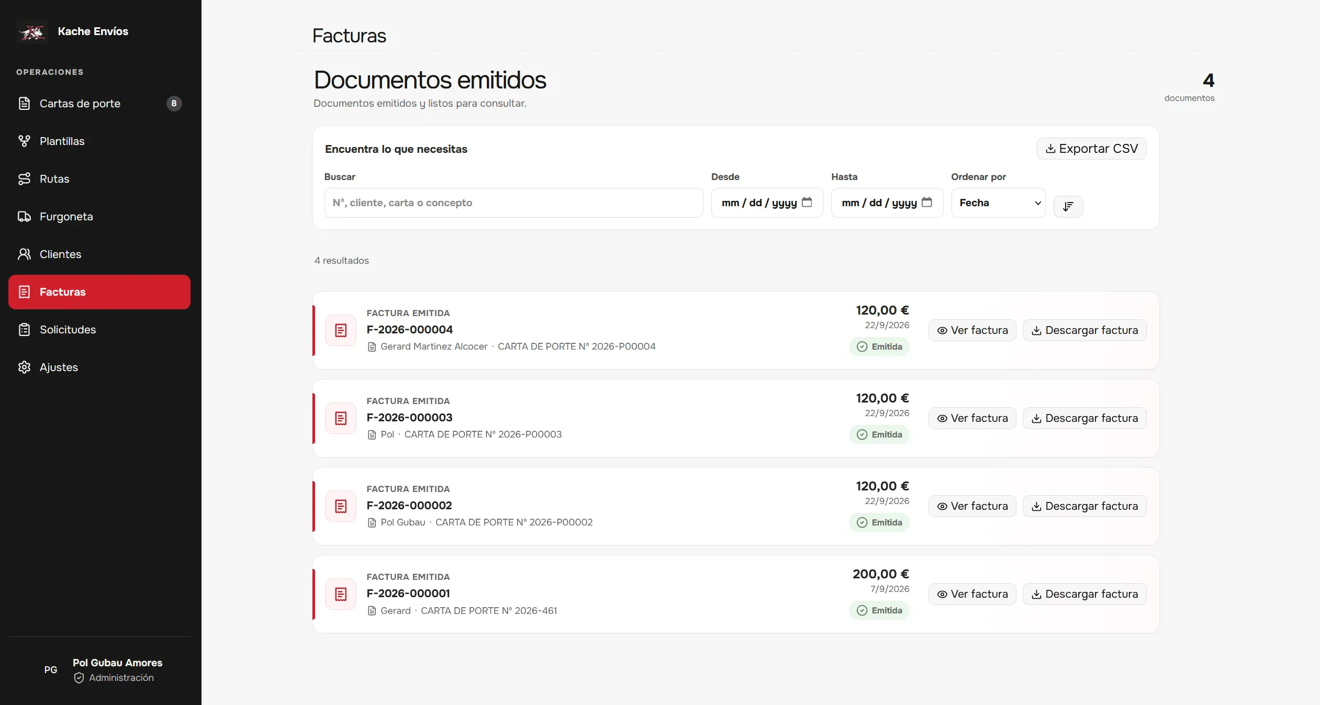Open Cartas de porte in sidebar
The height and width of the screenshot is (705, 1320).
coord(99,104)
